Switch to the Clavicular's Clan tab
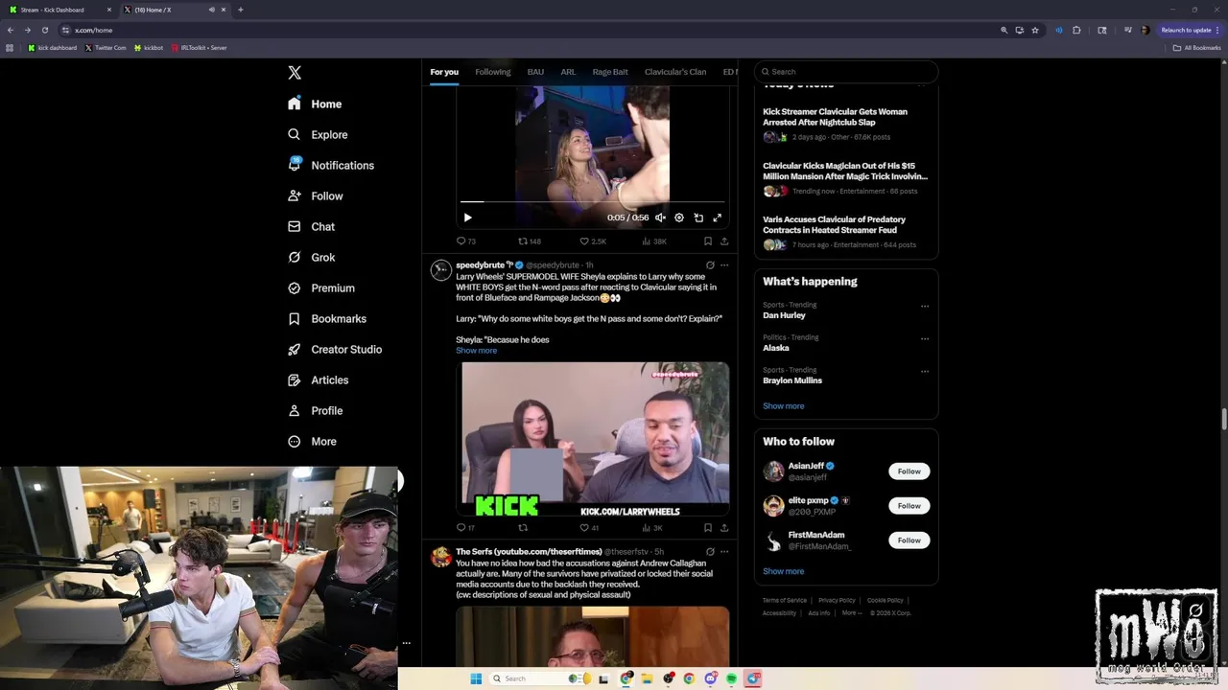This screenshot has width=1228, height=690. pyautogui.click(x=675, y=72)
